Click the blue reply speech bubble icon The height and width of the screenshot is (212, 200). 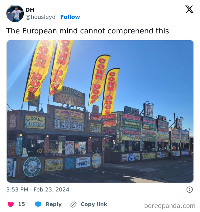[x=38, y=204]
